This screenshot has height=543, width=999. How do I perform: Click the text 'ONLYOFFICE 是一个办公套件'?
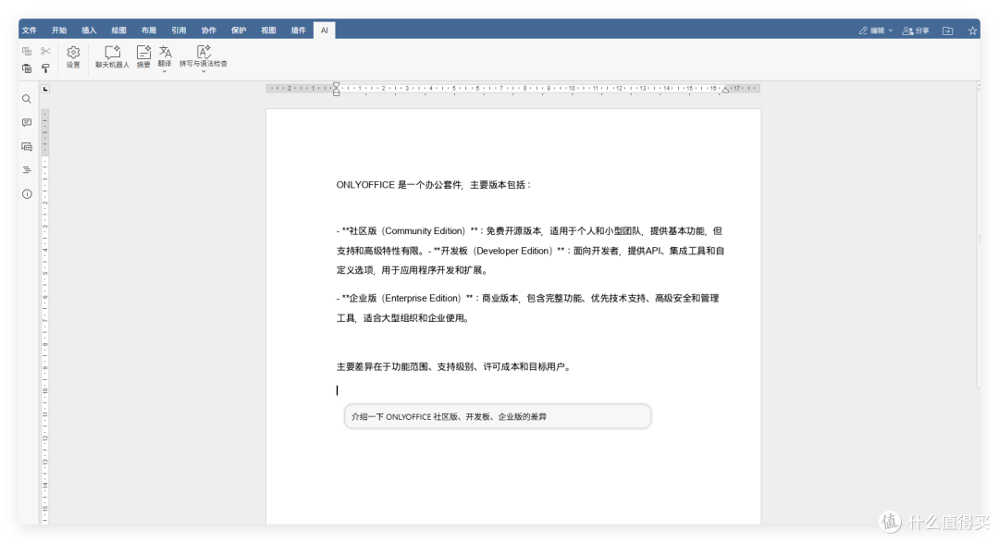click(399, 185)
